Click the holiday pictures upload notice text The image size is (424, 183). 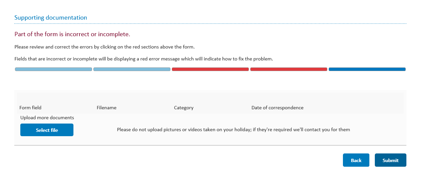tap(233, 130)
